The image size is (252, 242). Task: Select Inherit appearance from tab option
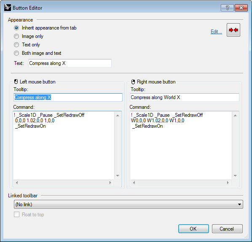point(16,28)
